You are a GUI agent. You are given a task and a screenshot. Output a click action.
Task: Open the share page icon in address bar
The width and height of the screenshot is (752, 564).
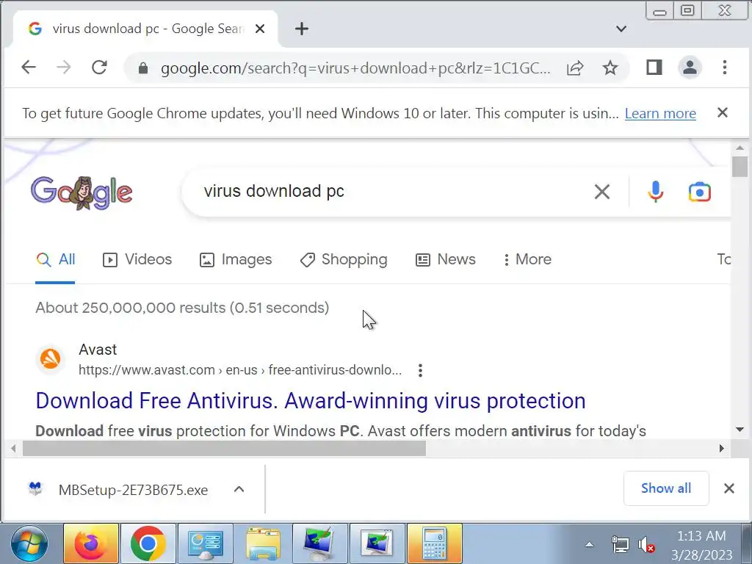pyautogui.click(x=575, y=68)
